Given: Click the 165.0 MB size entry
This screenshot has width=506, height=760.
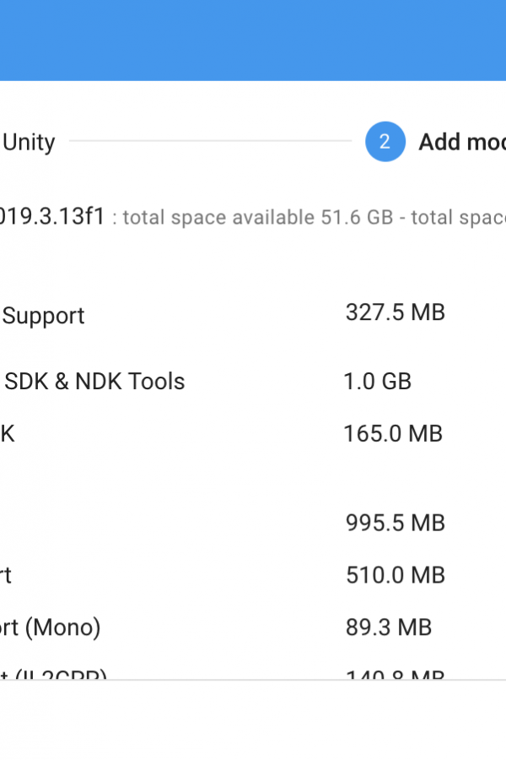Looking at the screenshot, I should pos(393,434).
